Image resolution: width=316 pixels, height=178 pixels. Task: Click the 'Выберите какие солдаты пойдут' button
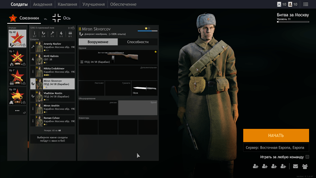tap(52, 139)
